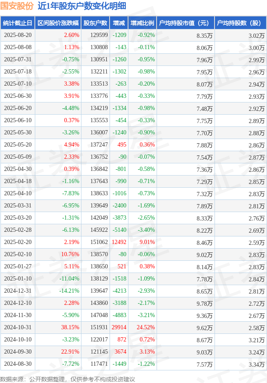This screenshot has height=383, width=267.
Task: Click the 12492 increase value
Action: point(119,242)
